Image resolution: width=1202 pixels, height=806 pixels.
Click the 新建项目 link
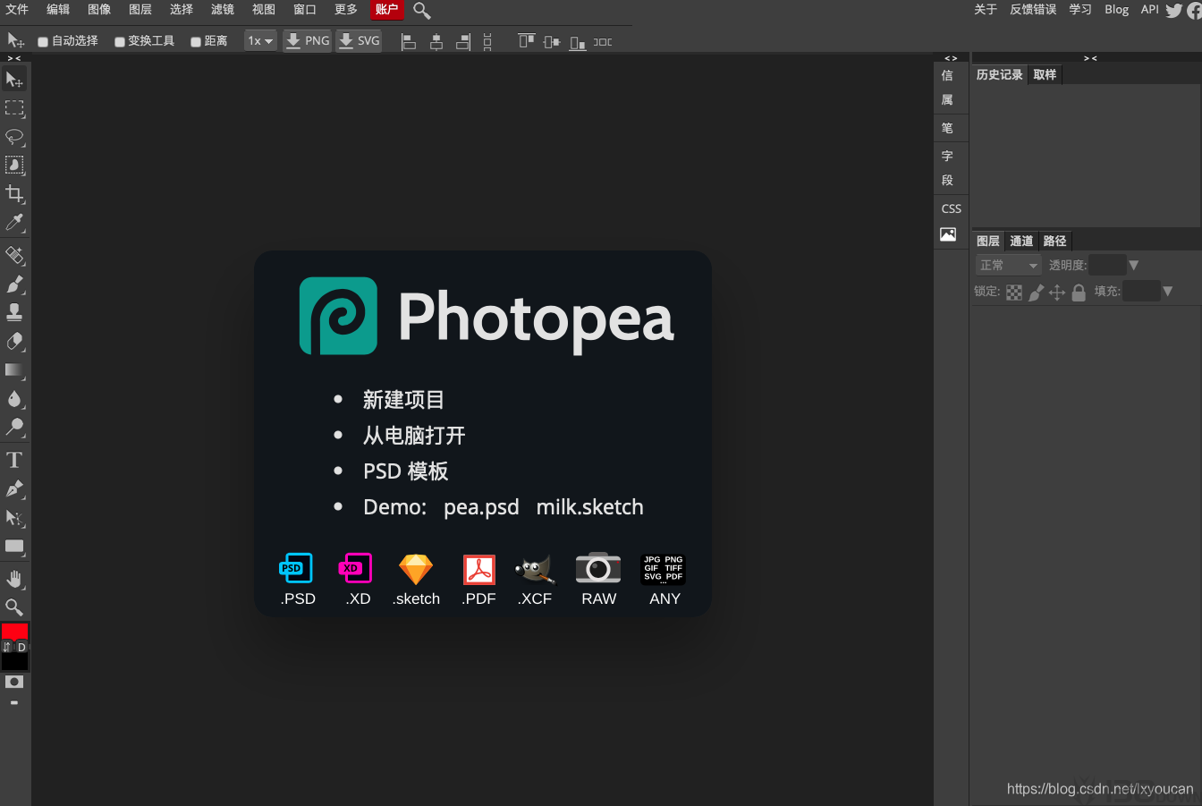403,400
